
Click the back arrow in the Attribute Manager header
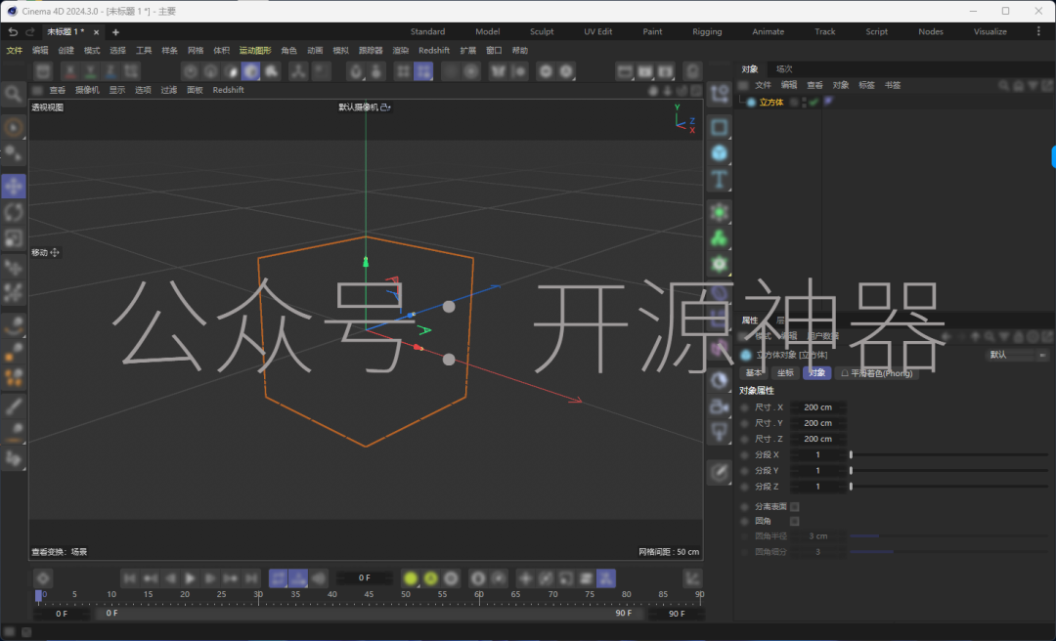pos(946,336)
